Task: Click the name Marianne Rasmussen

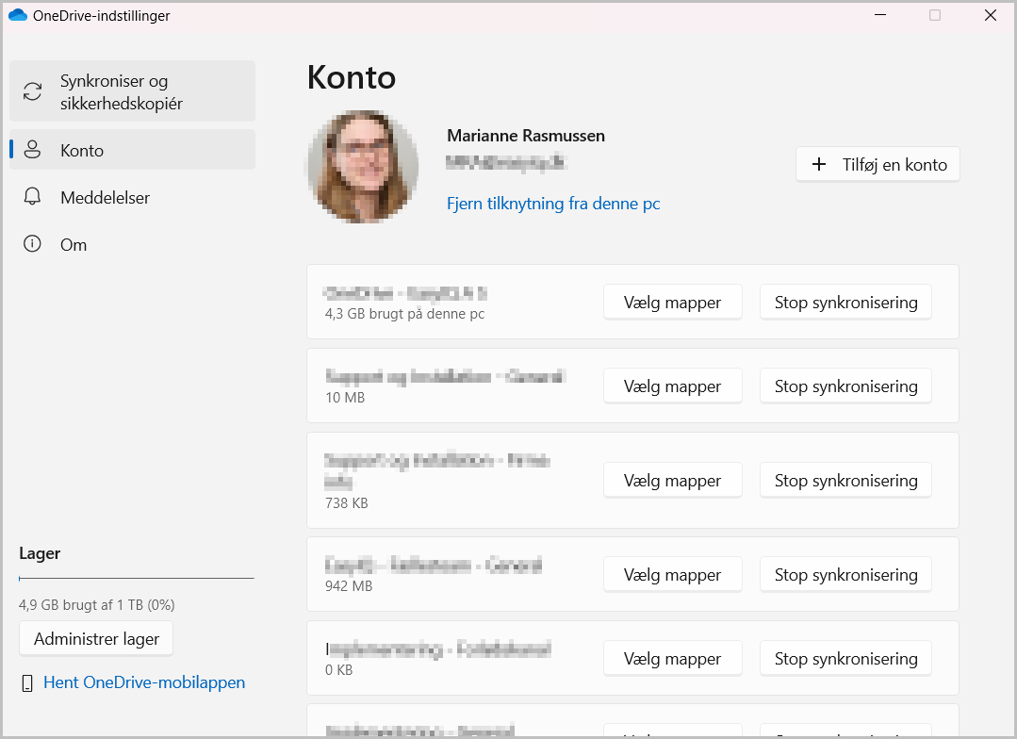Action: tap(526, 136)
